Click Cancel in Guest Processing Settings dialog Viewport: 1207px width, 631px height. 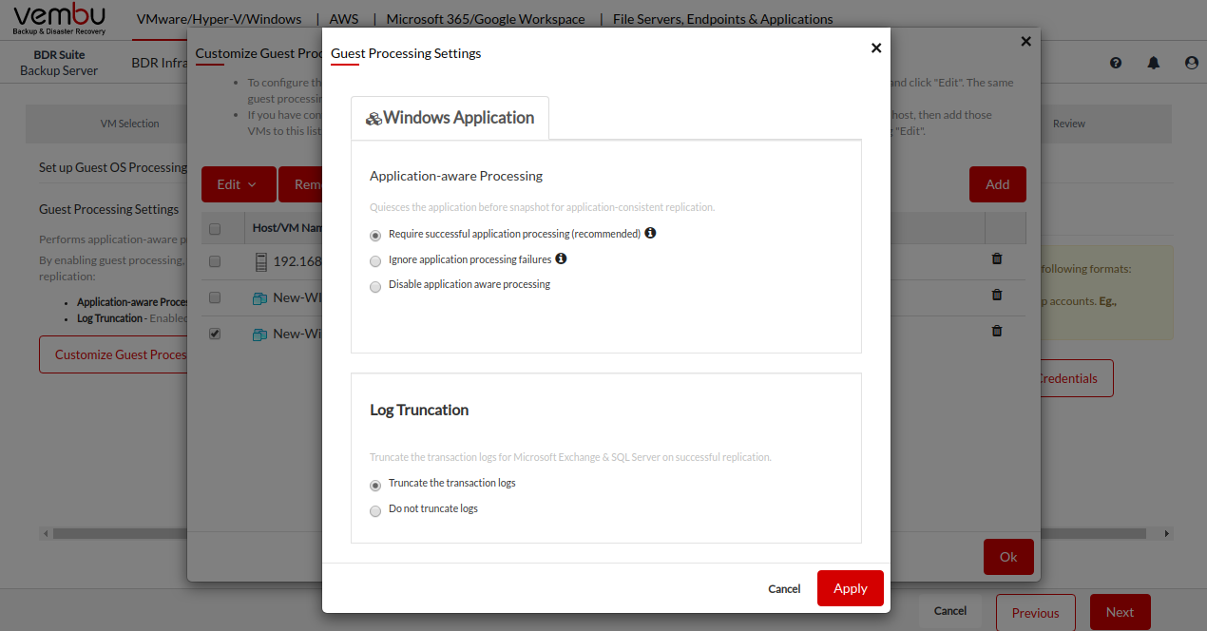[784, 589]
